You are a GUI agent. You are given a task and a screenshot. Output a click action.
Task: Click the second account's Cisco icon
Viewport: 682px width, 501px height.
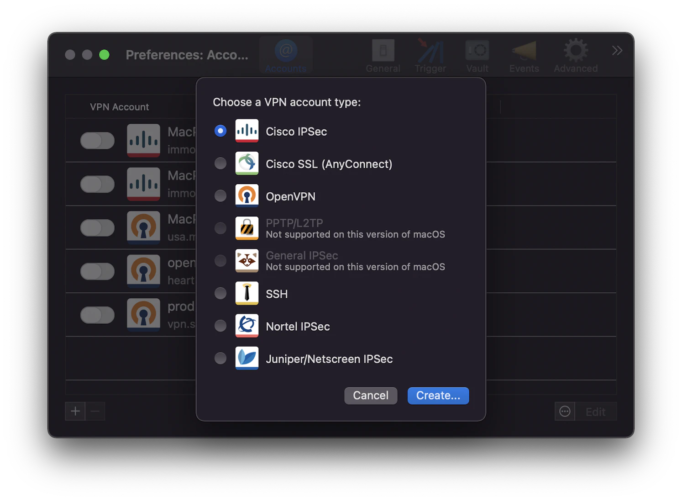tap(143, 184)
